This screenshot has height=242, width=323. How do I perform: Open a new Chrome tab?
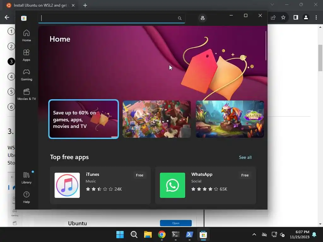[x=85, y=5]
